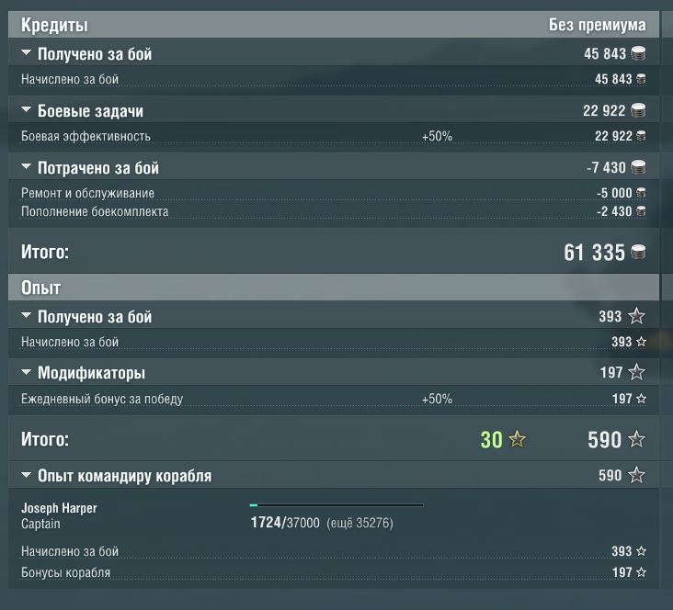Screen dimensions: 673x610
Task: Click the star icon beside 590 total
Action: click(x=636, y=439)
